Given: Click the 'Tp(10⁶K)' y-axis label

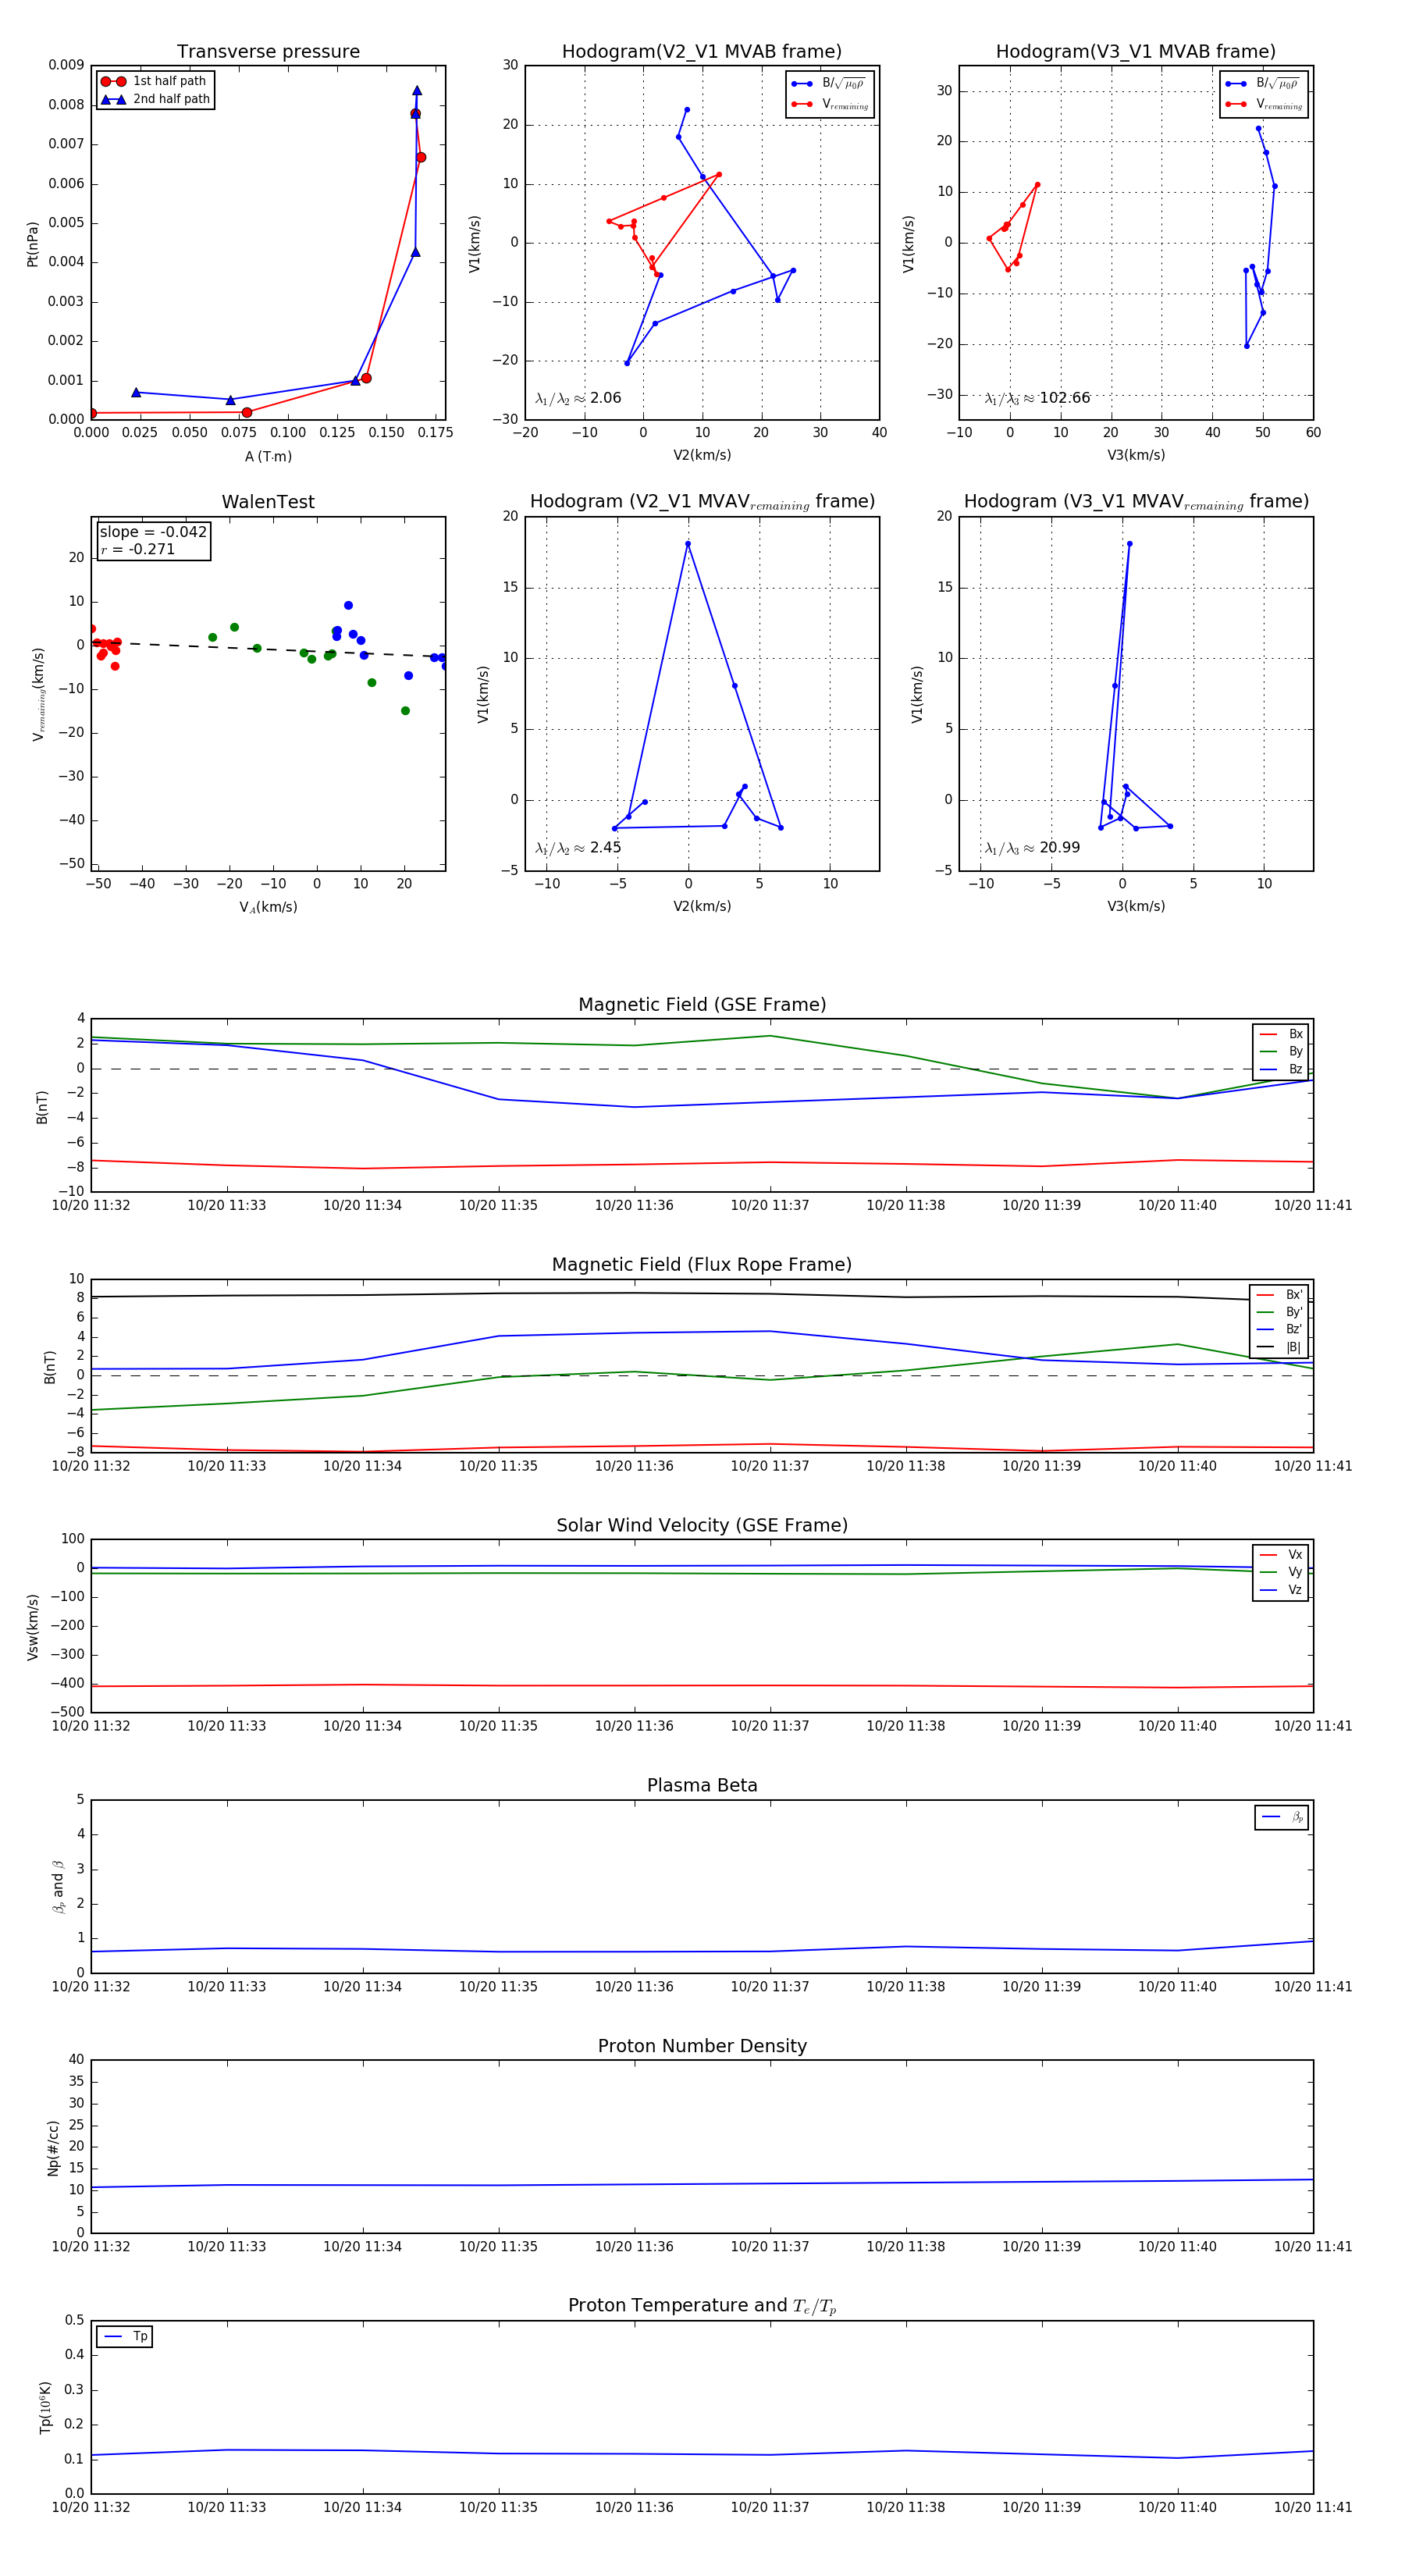Looking at the screenshot, I should coord(45,2407).
